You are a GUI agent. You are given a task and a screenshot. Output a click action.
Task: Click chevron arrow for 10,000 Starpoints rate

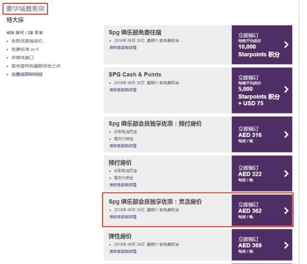pyautogui.click(x=286, y=45)
